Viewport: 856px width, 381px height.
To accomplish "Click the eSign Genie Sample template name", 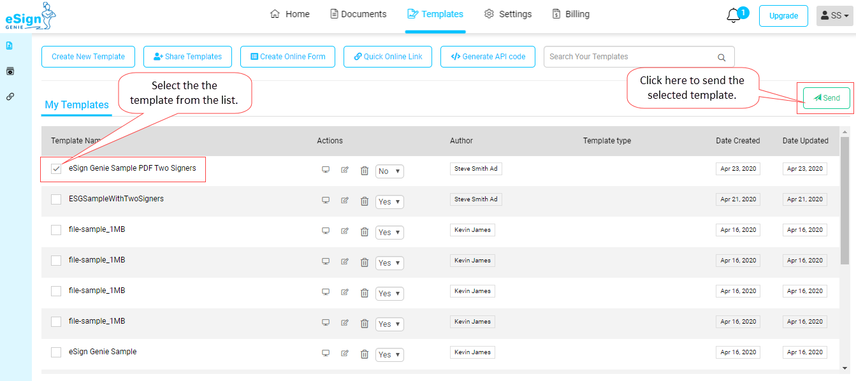I will click(x=103, y=352).
